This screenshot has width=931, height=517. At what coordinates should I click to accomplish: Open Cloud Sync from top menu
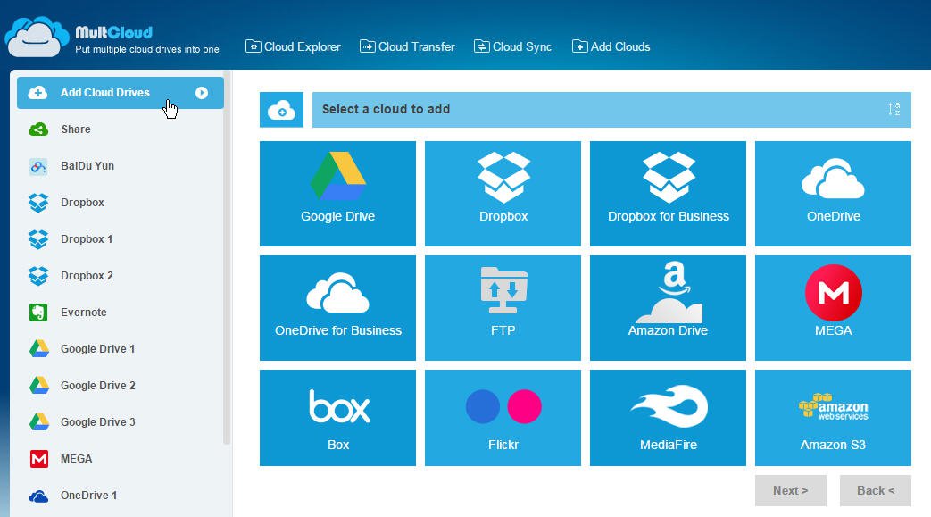(x=513, y=46)
